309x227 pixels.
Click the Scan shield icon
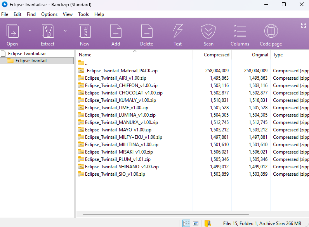click(x=208, y=31)
